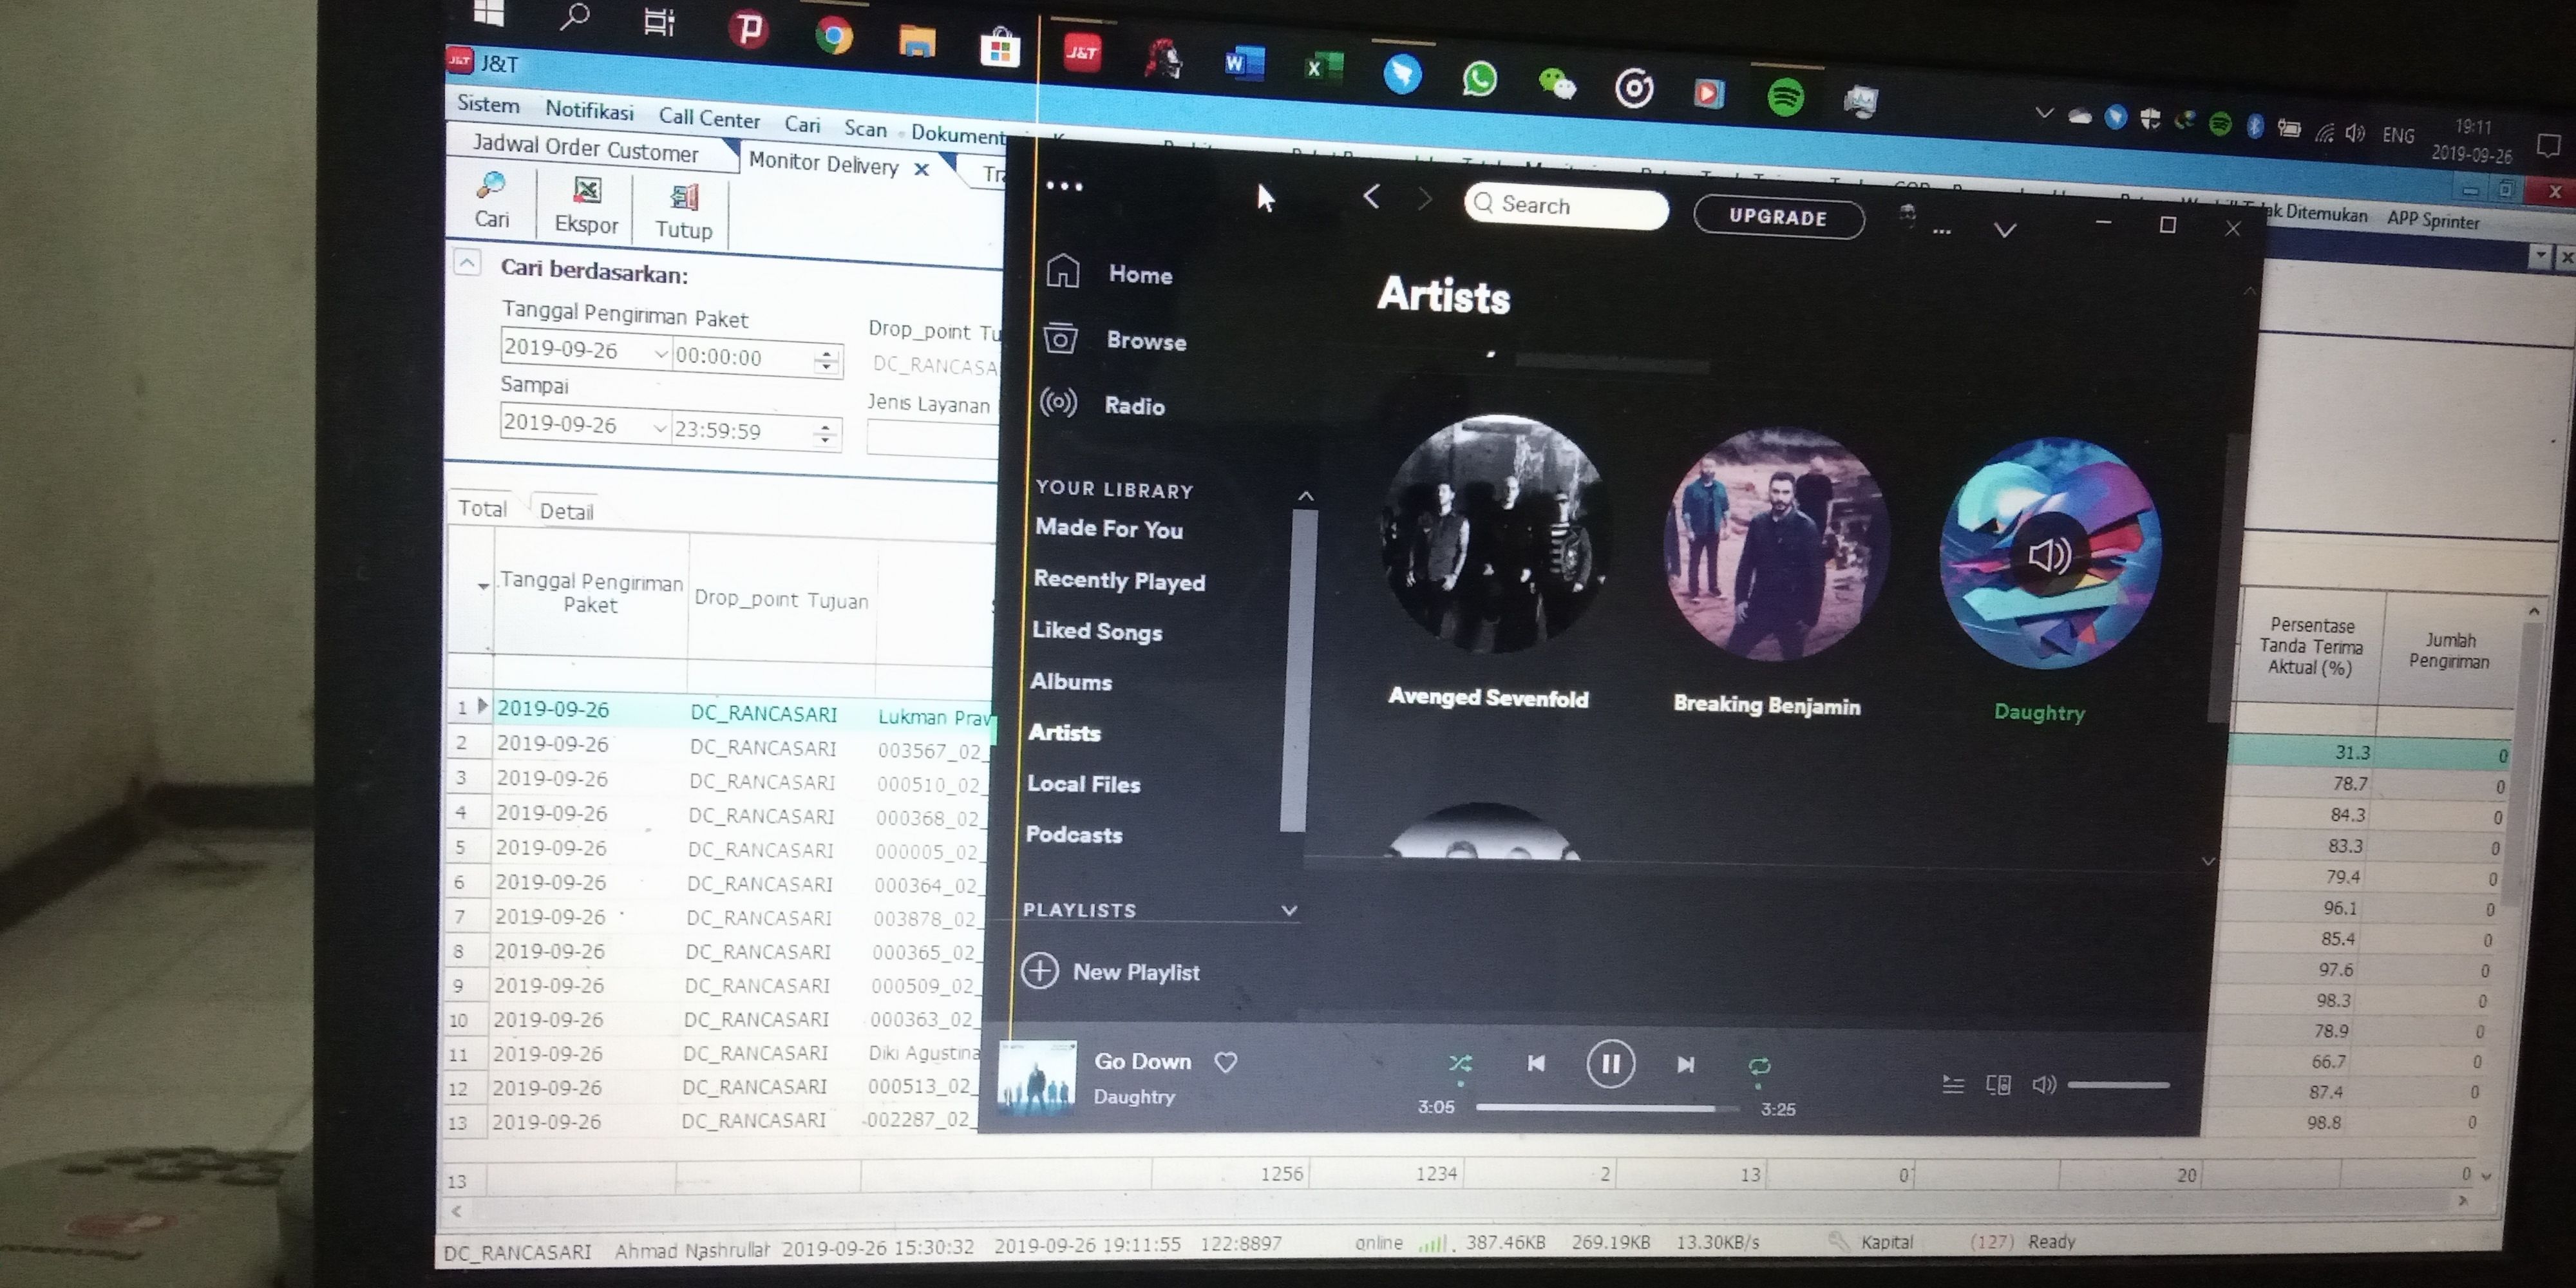Seek in the song progress bar
2576x1288 pixels.
pos(1607,1108)
